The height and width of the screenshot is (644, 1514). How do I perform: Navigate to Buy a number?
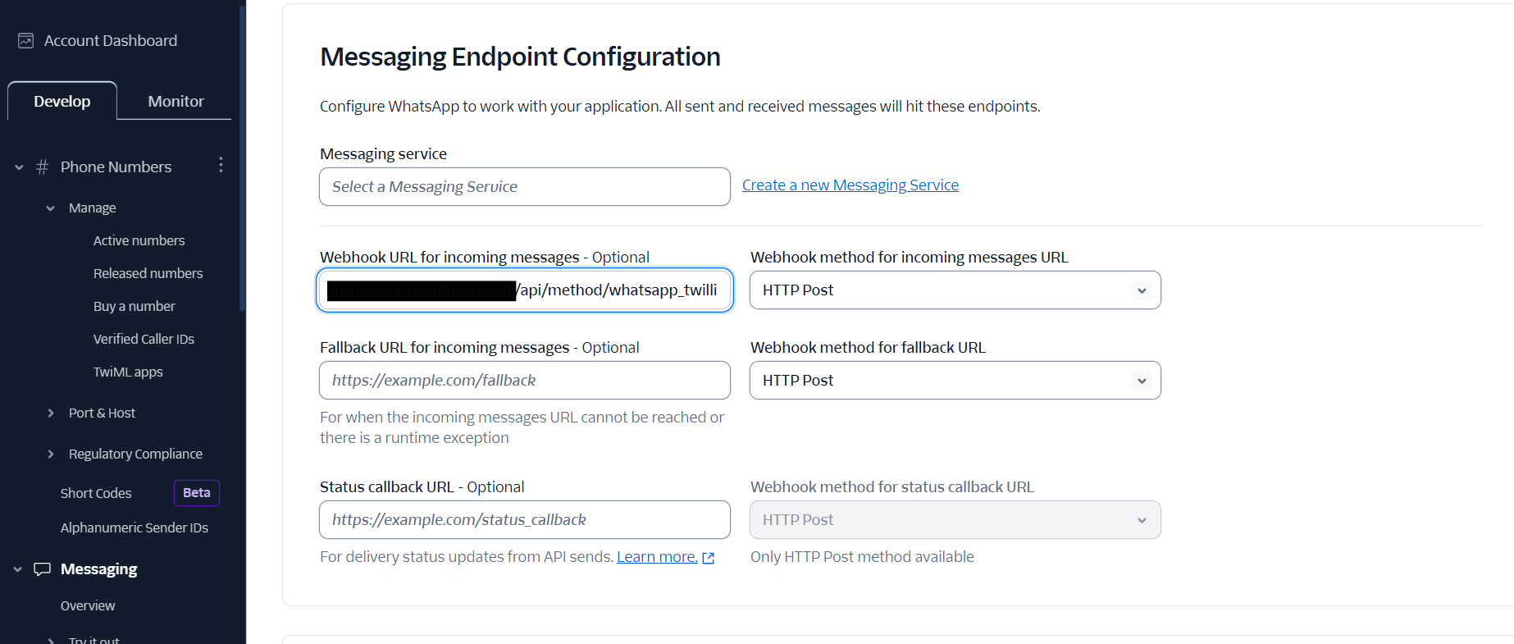pyautogui.click(x=134, y=305)
